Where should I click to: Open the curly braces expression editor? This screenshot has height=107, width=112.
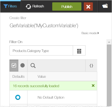91,66
